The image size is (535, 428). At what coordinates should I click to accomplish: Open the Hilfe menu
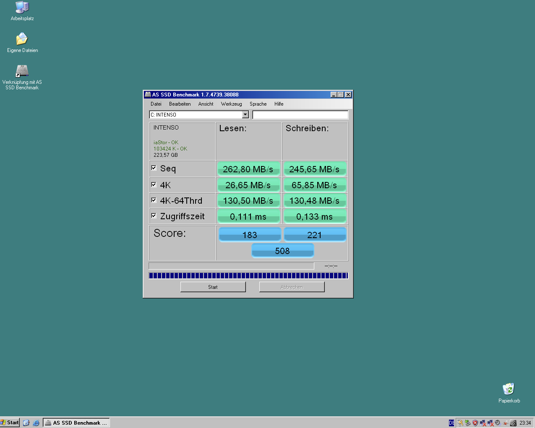pyautogui.click(x=279, y=104)
